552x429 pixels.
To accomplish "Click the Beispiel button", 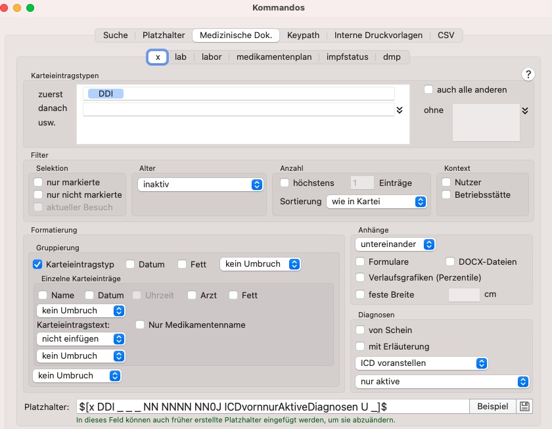I will 492,407.
